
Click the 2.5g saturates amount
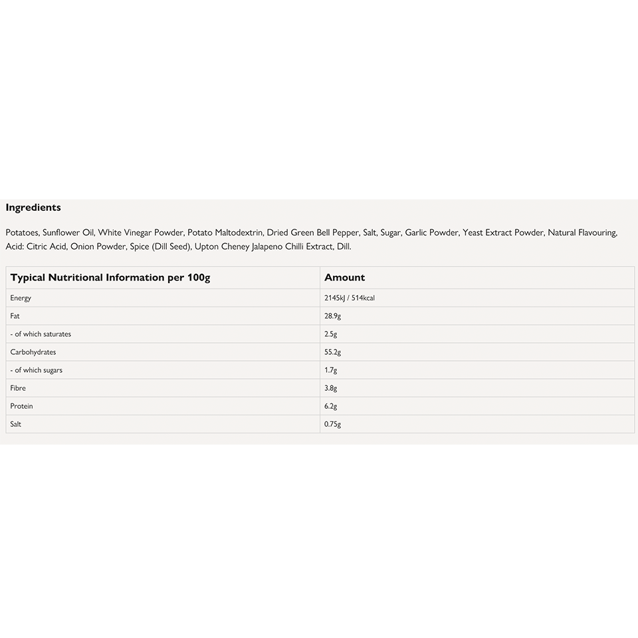331,334
